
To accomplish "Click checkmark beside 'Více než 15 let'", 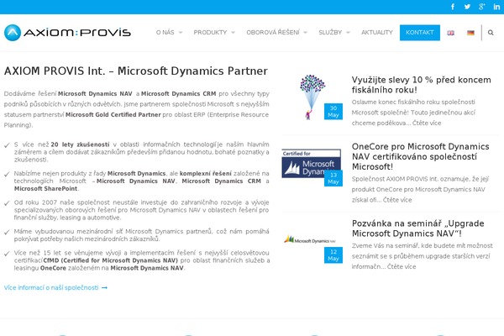I will 7,254.
